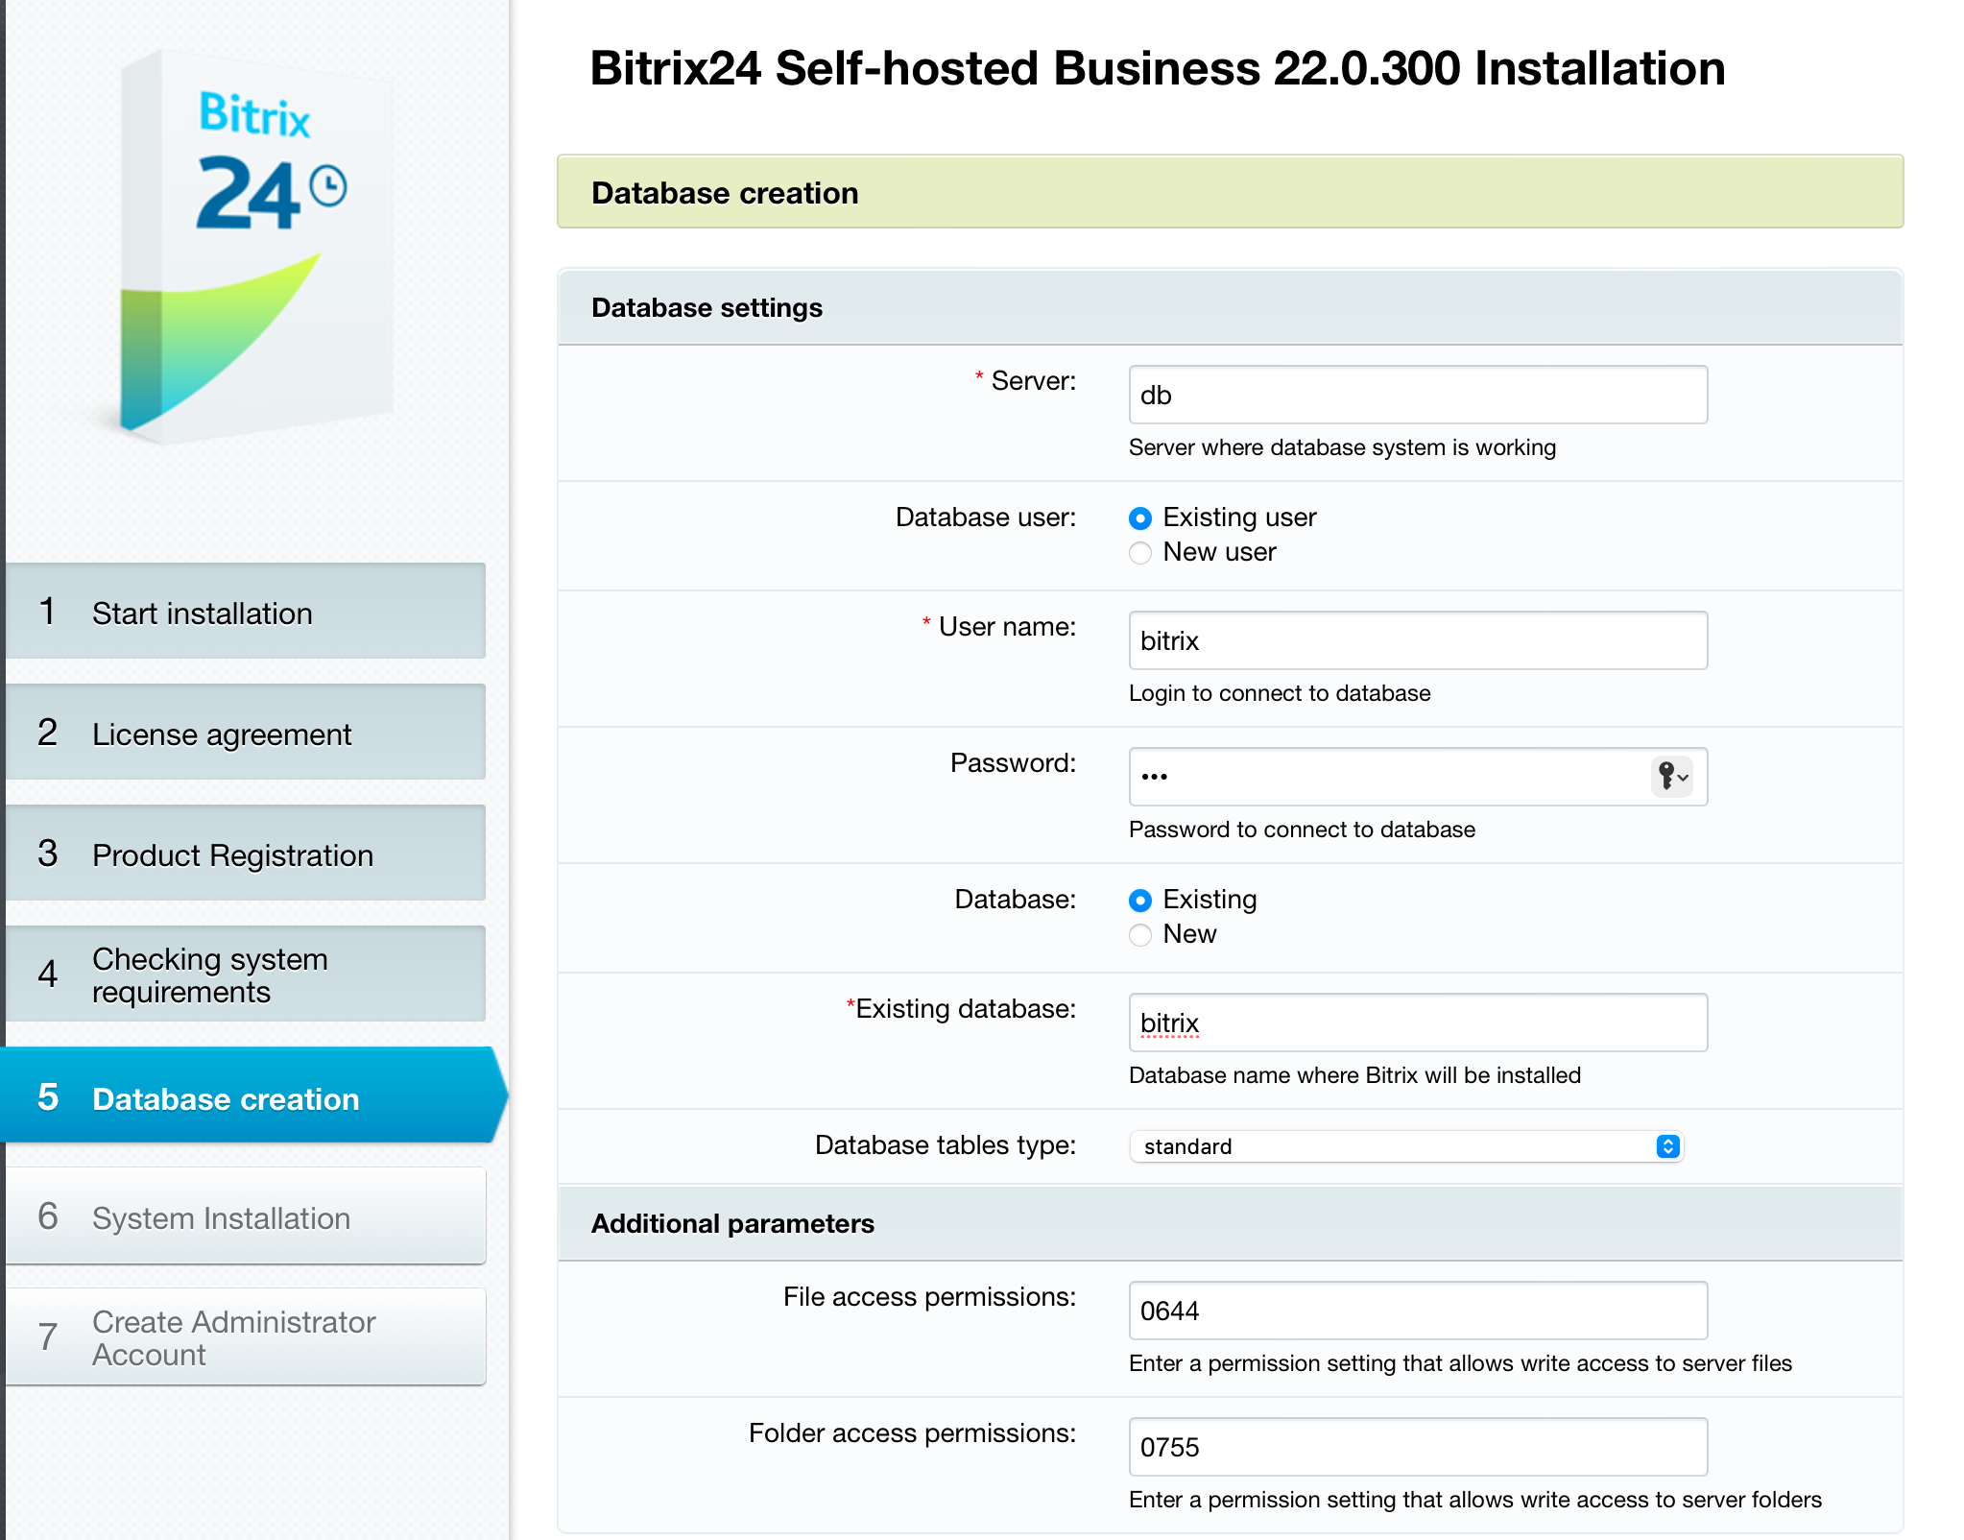Click Create Administrator Account step
The height and width of the screenshot is (1540, 1964).
click(246, 1337)
